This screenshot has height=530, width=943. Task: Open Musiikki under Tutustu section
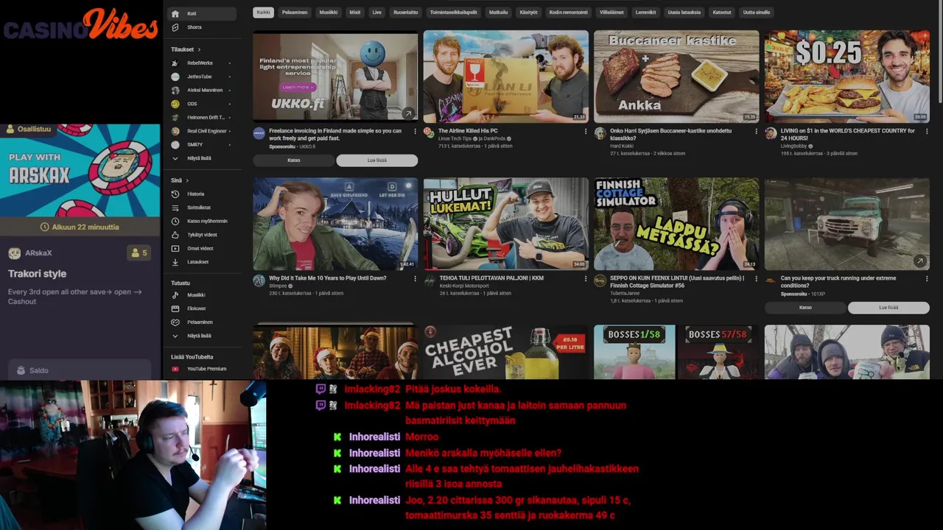pos(202,294)
